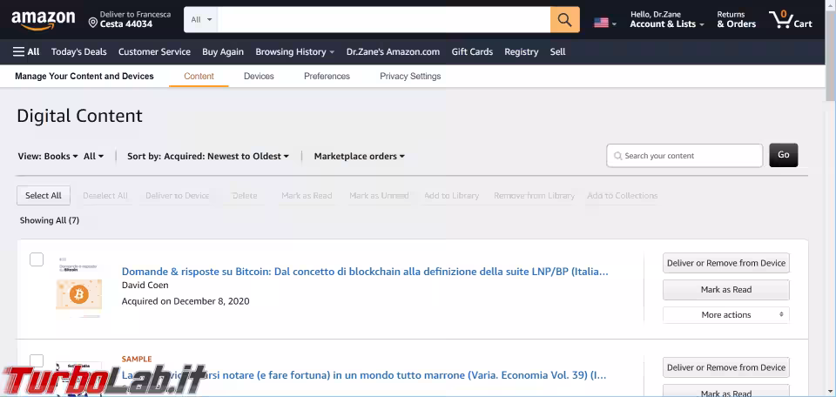Open the View: Books dropdown
The image size is (836, 397).
48,156
